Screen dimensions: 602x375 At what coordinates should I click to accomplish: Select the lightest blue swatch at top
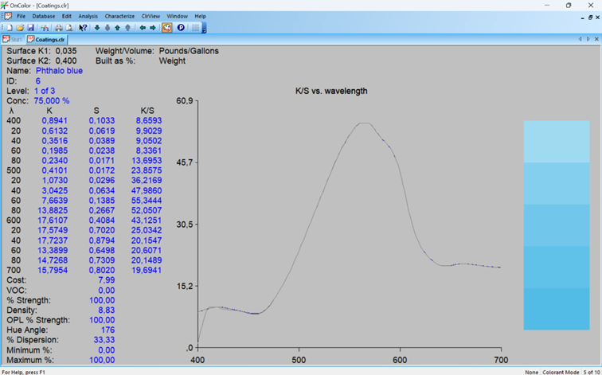tap(556, 141)
